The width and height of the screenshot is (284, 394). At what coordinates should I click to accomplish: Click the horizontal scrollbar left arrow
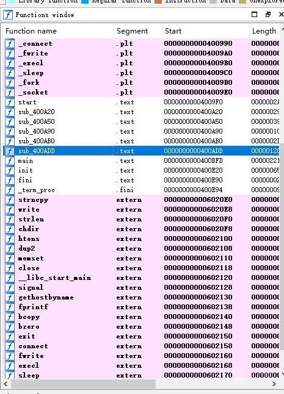point(5,384)
